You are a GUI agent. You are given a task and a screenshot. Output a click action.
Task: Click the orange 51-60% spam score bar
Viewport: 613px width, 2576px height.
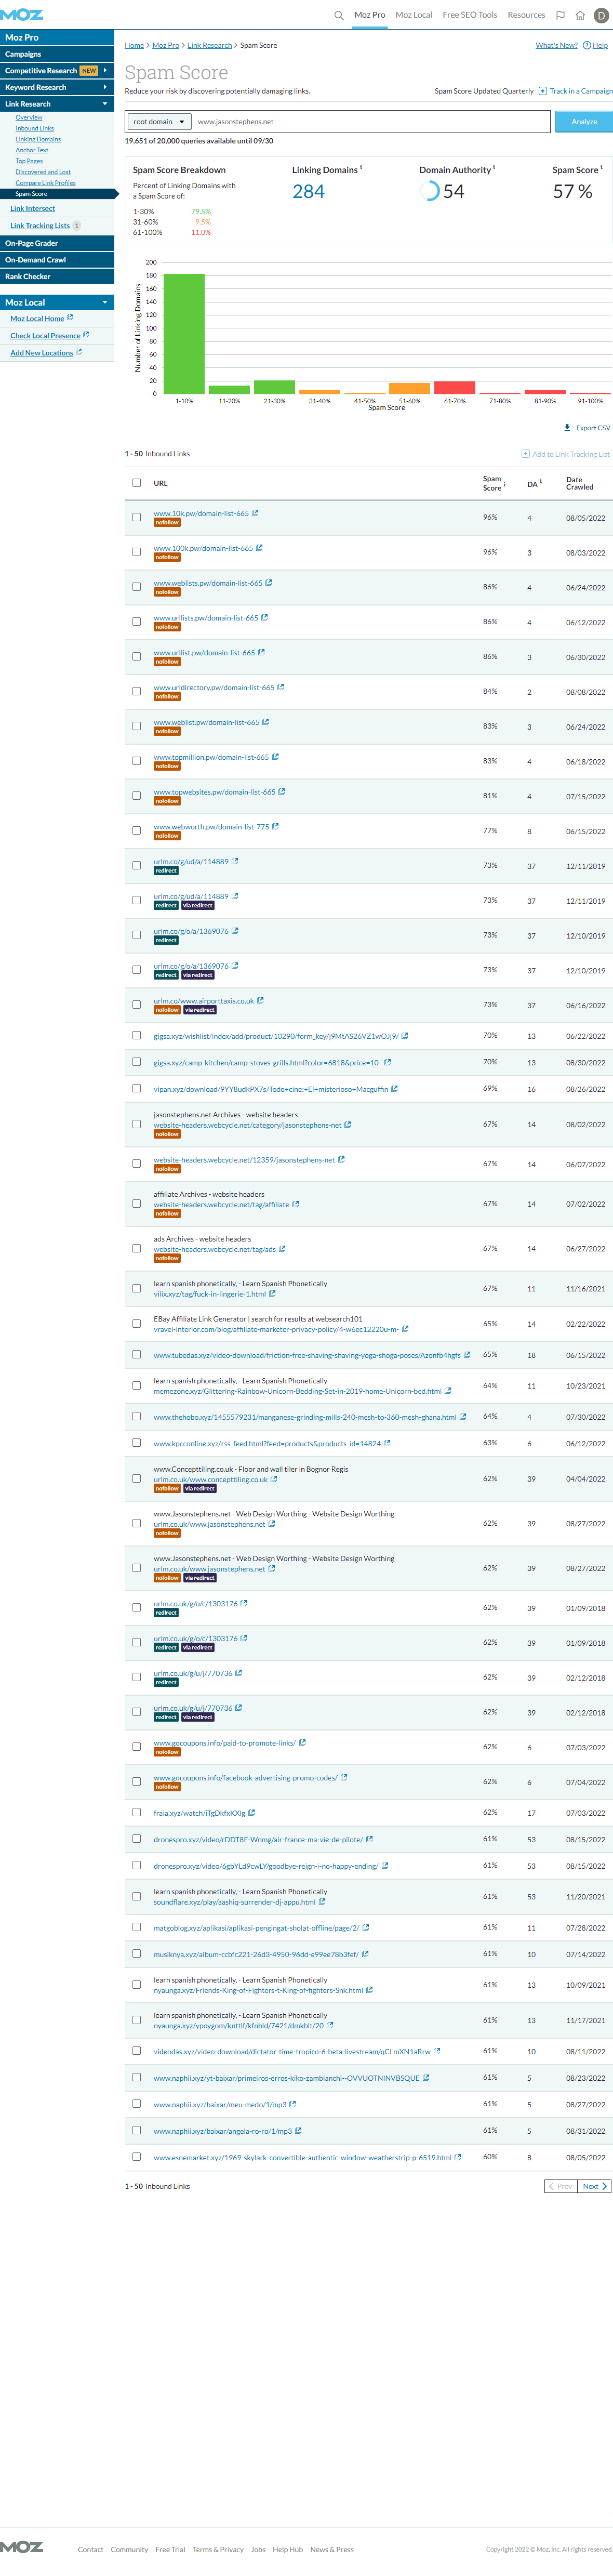click(409, 389)
